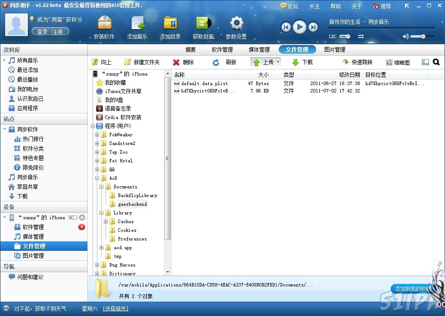Switch to the 媒体管理 tab
This screenshot has height=316, width=445.
click(x=259, y=49)
